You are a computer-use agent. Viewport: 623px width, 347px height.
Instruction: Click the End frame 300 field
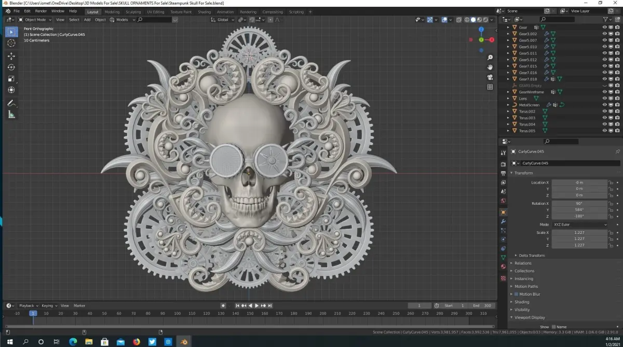tap(481, 306)
